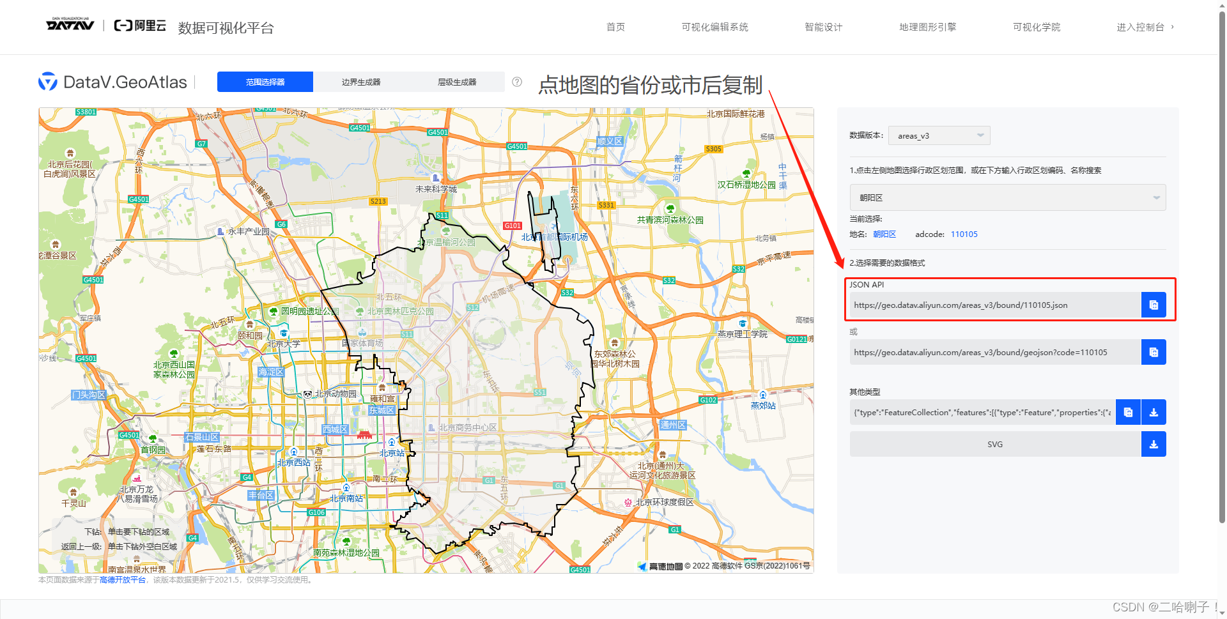Click the 汉石桥湿地公园 label on map
The height and width of the screenshot is (619, 1227).
(x=746, y=185)
